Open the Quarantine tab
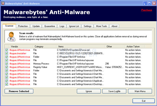Viewport: 157px width, 106px height. click(x=49, y=26)
